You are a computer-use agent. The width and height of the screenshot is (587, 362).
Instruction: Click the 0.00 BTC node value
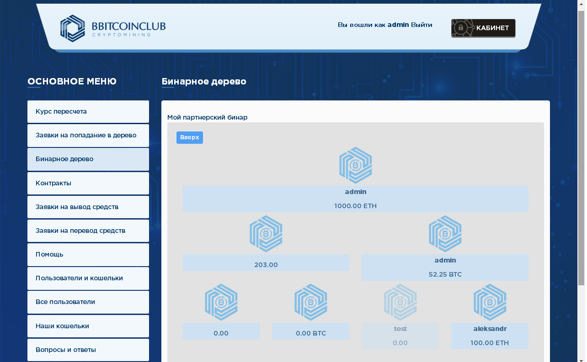311,333
